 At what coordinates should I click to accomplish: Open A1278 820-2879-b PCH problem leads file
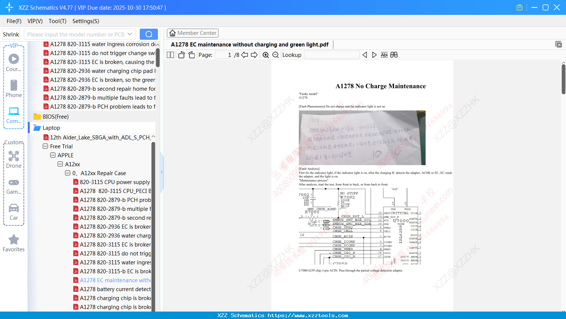pos(99,107)
